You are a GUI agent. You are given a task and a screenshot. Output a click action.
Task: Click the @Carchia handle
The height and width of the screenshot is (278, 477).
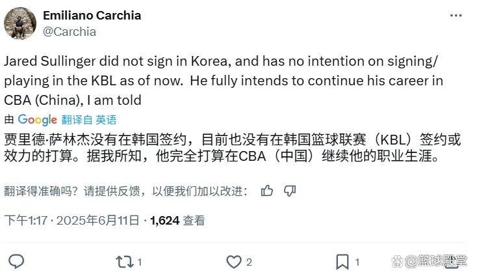(69, 31)
